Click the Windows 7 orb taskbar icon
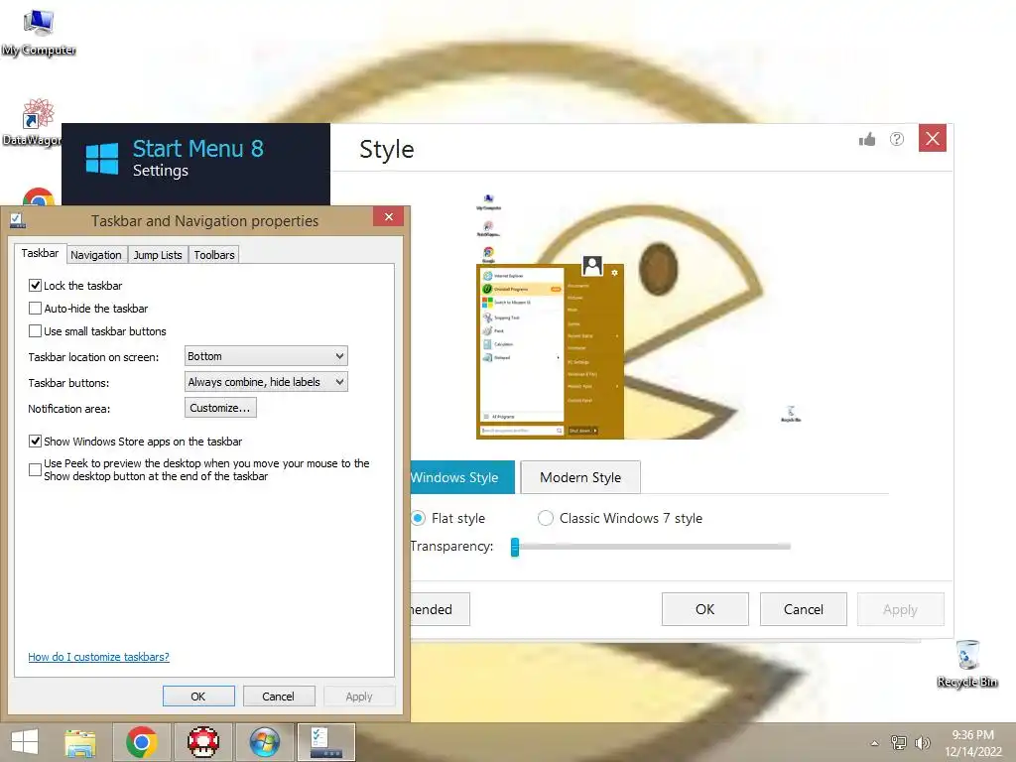The height and width of the screenshot is (762, 1016). [265, 742]
